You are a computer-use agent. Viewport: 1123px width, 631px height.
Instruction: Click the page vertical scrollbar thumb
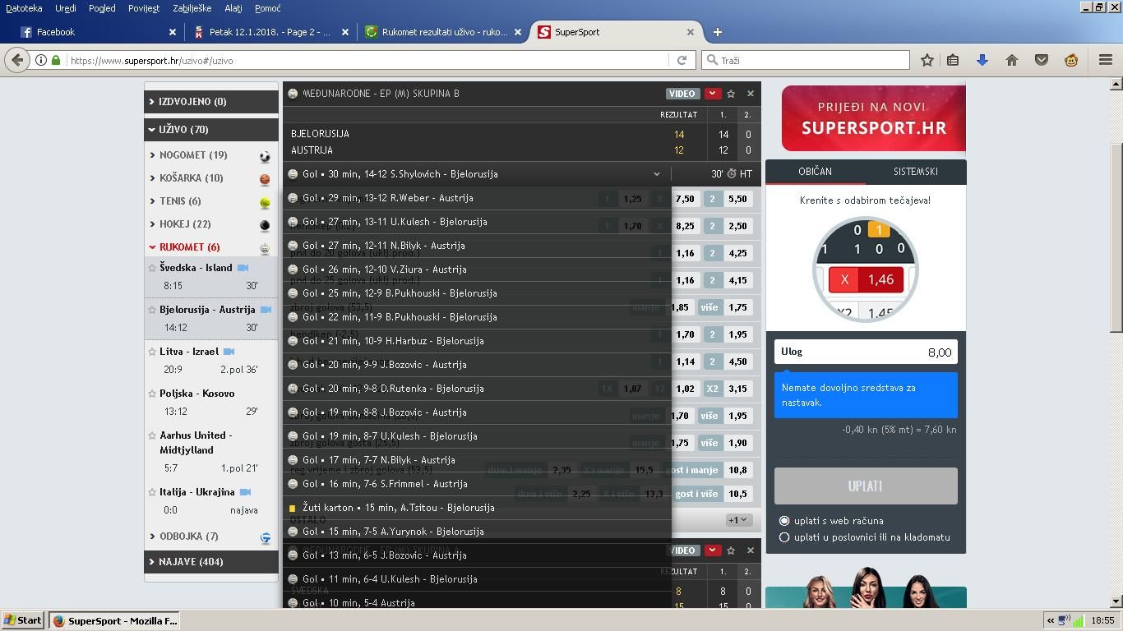pos(1116,238)
